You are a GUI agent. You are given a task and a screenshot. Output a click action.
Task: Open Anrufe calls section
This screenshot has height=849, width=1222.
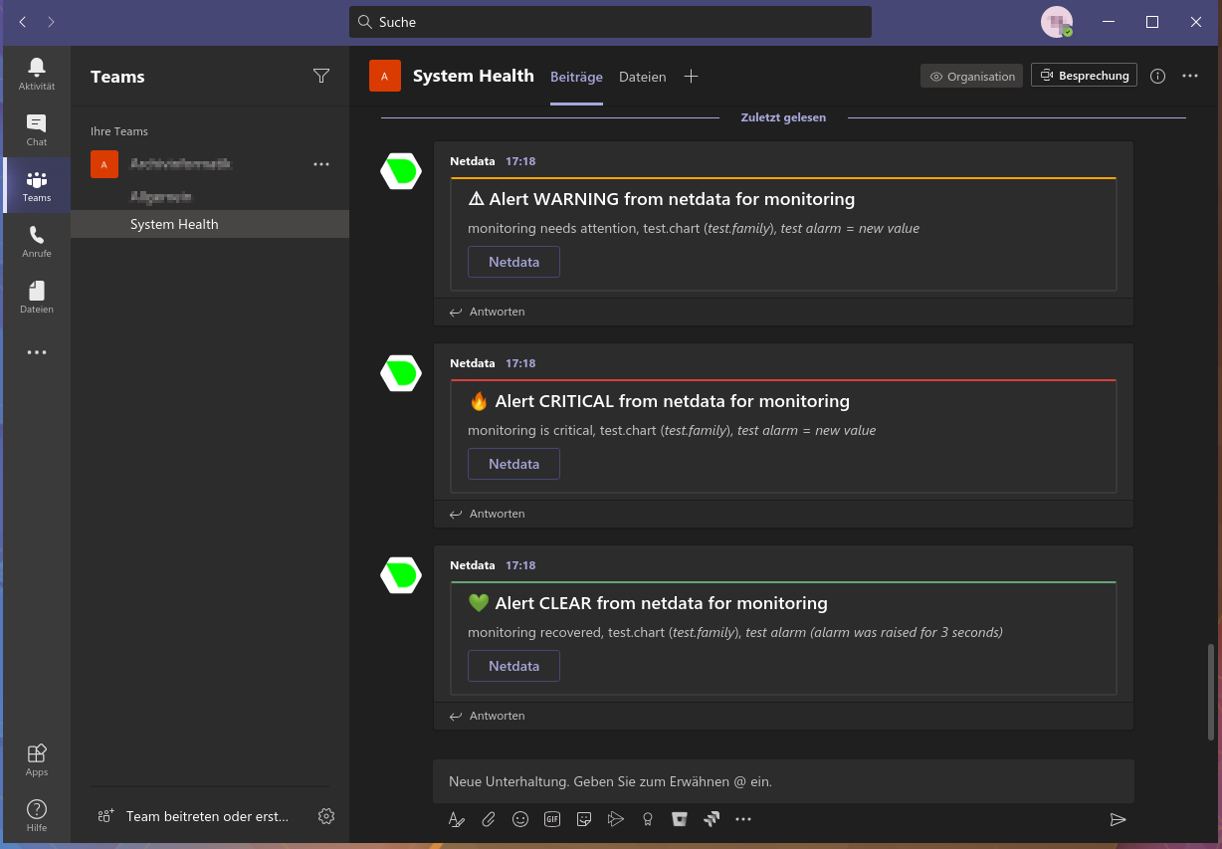(x=37, y=241)
